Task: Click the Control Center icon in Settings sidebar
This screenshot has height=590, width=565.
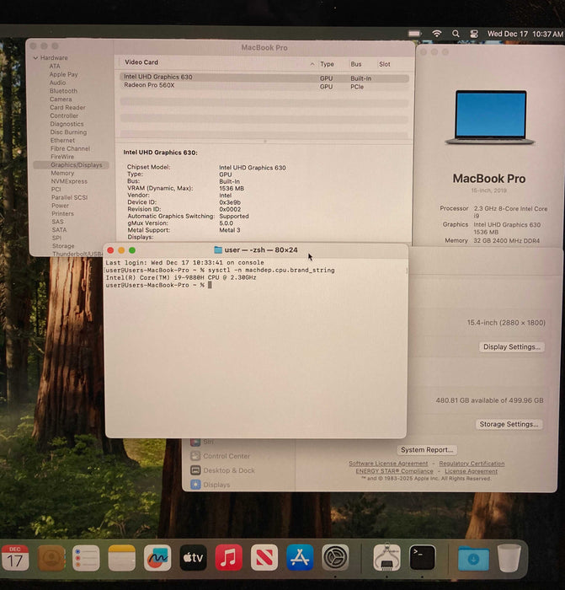Action: [195, 456]
